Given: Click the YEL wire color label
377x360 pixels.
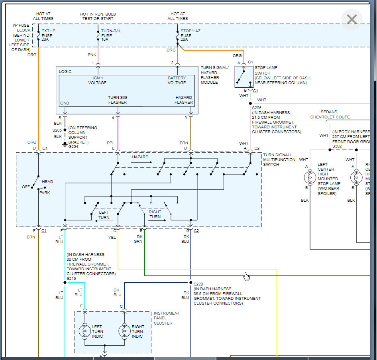Looking at the screenshot, I should tap(112, 237).
